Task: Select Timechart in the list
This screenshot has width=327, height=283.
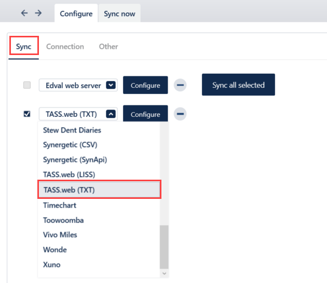Action: [99, 205]
